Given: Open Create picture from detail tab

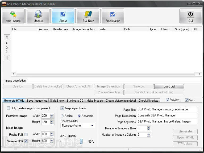Looking at the screenshot, I should (x=121, y=101).
